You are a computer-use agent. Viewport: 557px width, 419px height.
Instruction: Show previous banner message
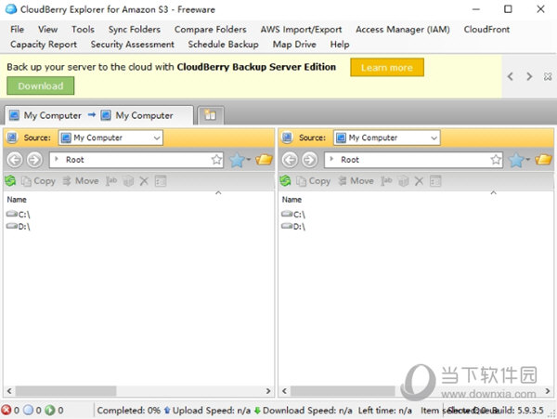(511, 76)
